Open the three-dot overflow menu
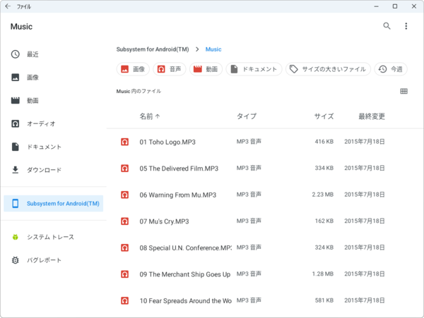This screenshot has width=424, height=318. coord(406,26)
